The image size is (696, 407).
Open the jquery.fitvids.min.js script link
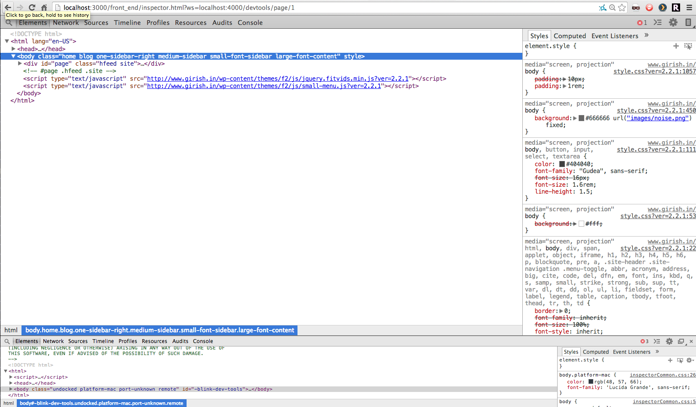[x=278, y=79]
